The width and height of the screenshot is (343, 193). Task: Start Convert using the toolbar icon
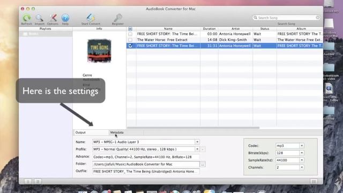(x=91, y=18)
